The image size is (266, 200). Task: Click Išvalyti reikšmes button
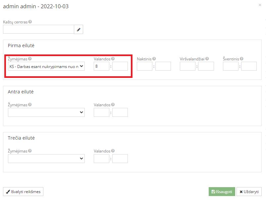[x=23, y=192]
